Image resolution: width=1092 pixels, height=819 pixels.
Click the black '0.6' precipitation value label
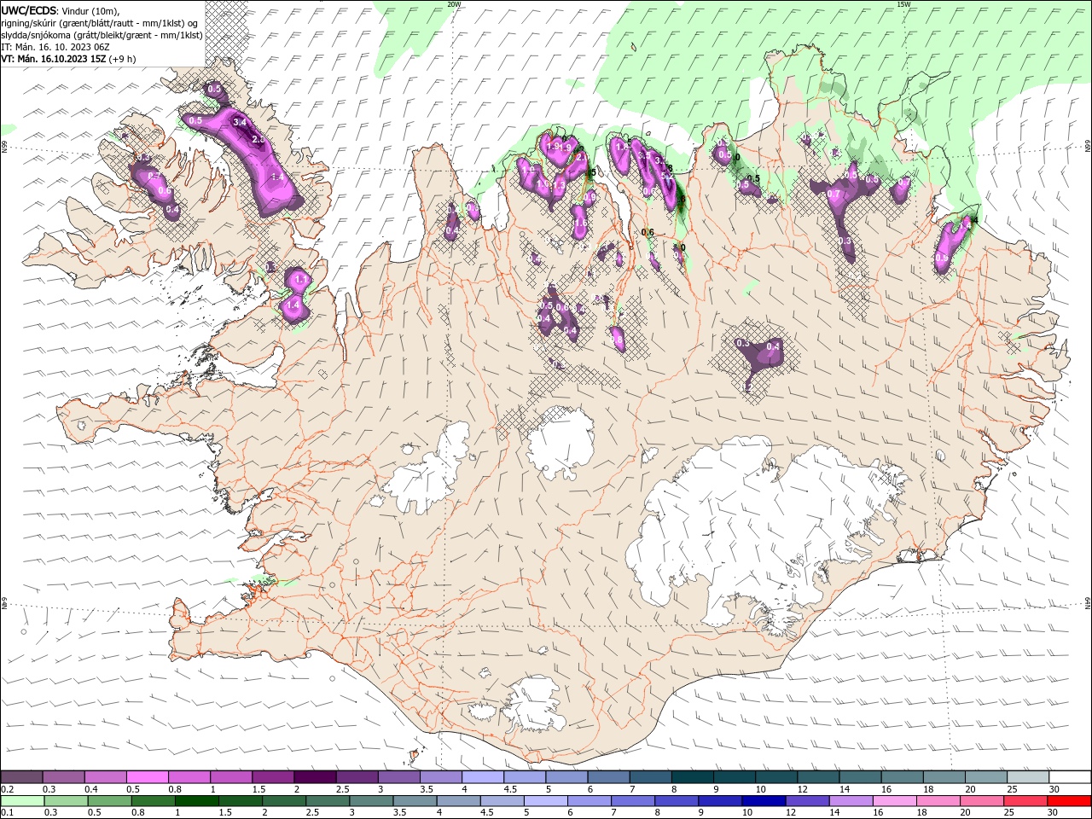point(647,232)
